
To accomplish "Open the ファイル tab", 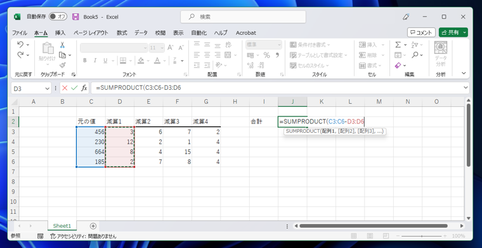I will pyautogui.click(x=20, y=33).
